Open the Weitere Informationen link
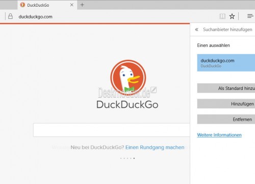The height and width of the screenshot is (184, 255). tap(219, 135)
